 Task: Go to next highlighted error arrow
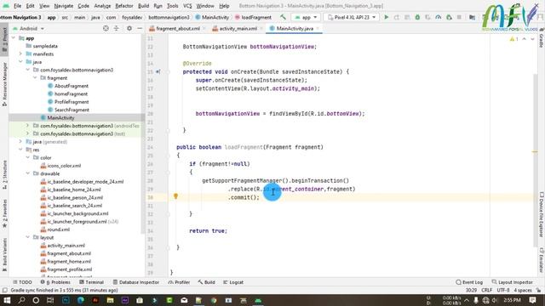(x=532, y=39)
